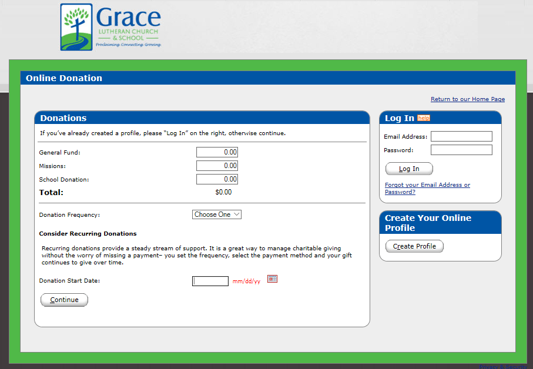Select the School Donation amount field
Viewport: 533px width, 369px height.
pos(217,179)
